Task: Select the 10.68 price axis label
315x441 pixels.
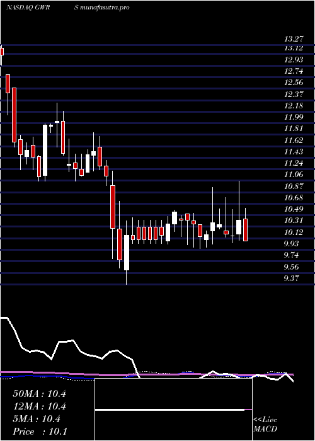Action: [x=294, y=198]
